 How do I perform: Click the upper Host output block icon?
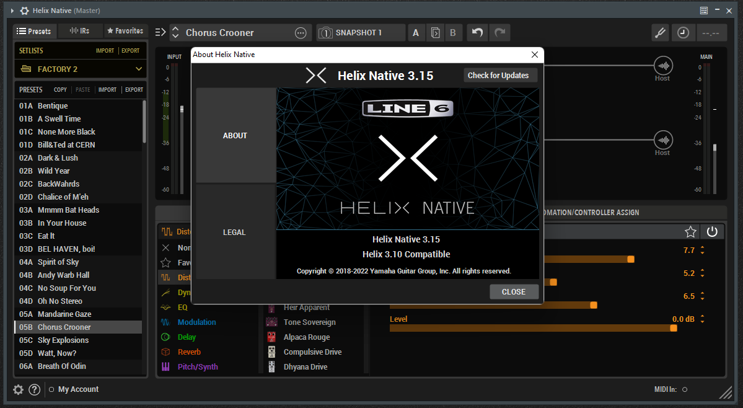click(x=663, y=65)
